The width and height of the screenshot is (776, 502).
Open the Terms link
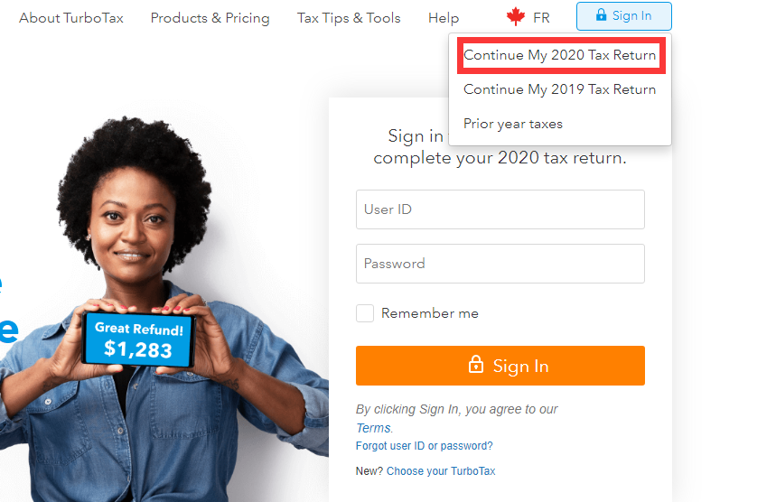pyautogui.click(x=373, y=428)
